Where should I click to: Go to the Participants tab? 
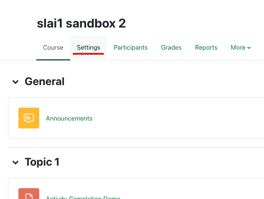[130, 48]
